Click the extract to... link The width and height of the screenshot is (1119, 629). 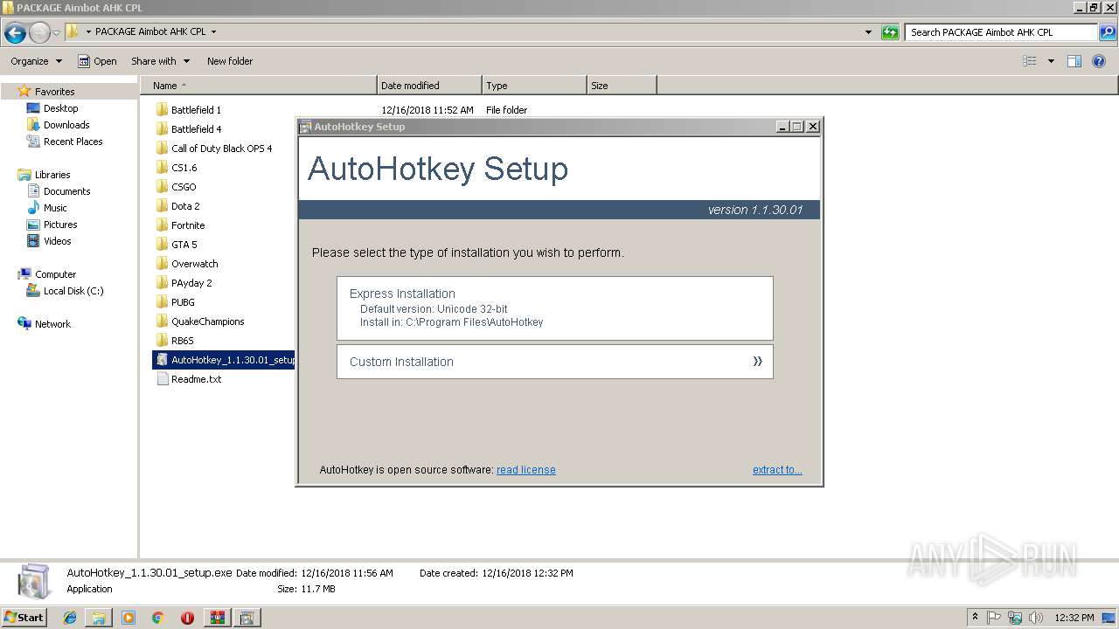(x=777, y=470)
